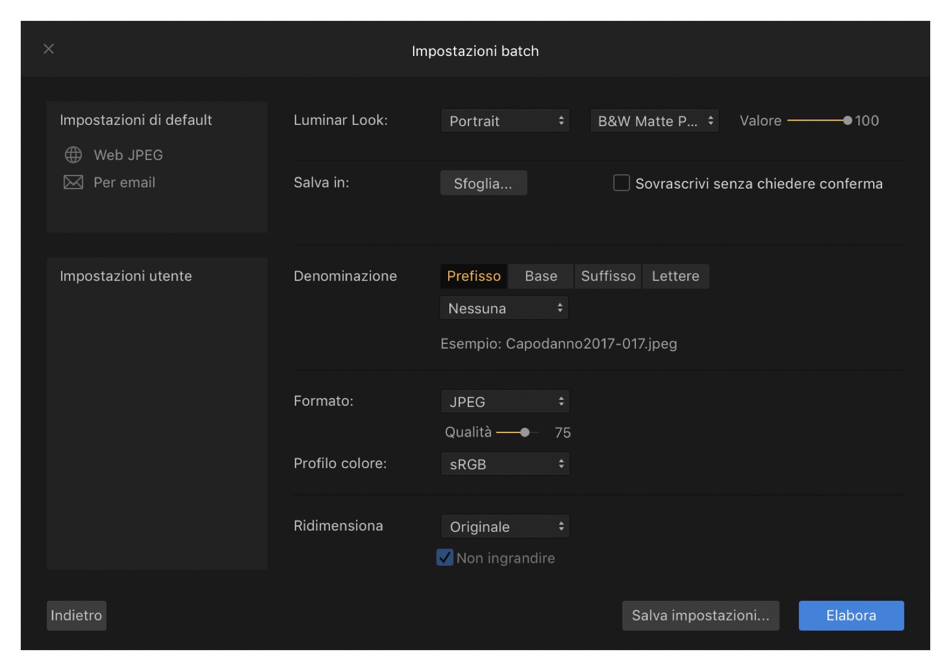Open the B&W Matte look dropdown

(x=654, y=121)
